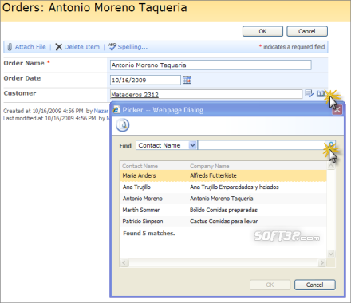Click the Picker search text field
The height and width of the screenshot is (303, 351).
pyautogui.click(x=262, y=145)
